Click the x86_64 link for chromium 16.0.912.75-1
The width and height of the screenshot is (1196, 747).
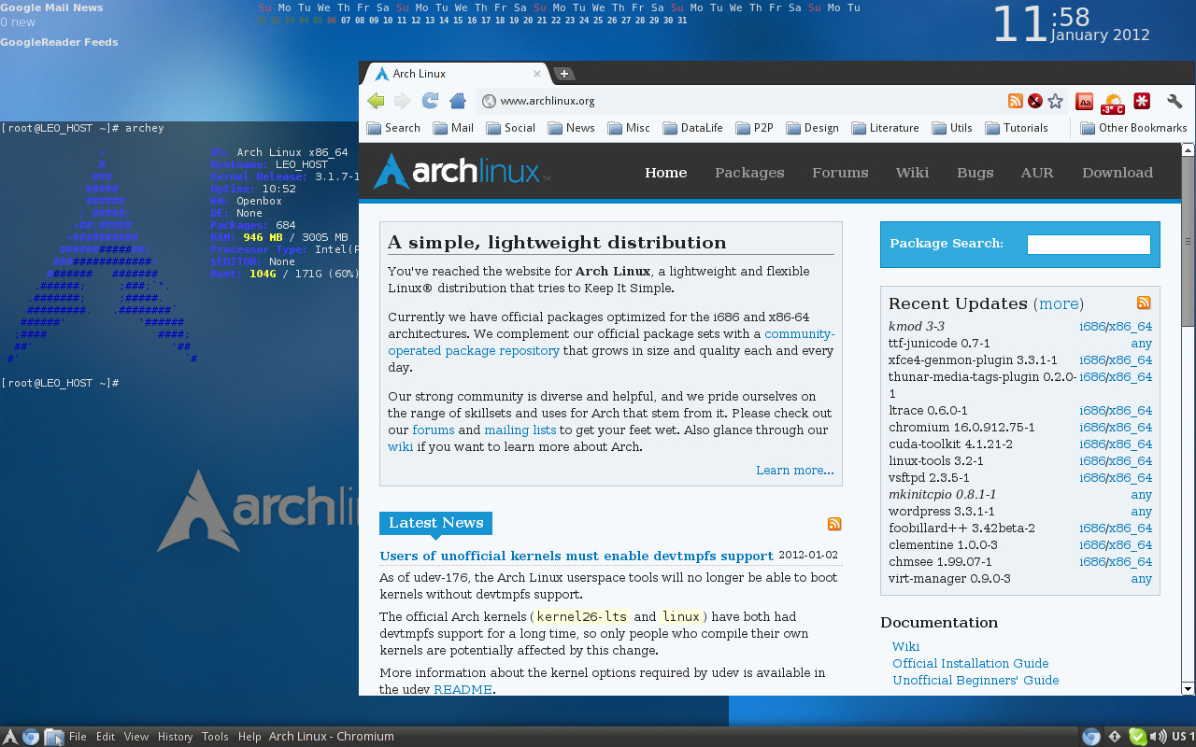[x=1131, y=428]
